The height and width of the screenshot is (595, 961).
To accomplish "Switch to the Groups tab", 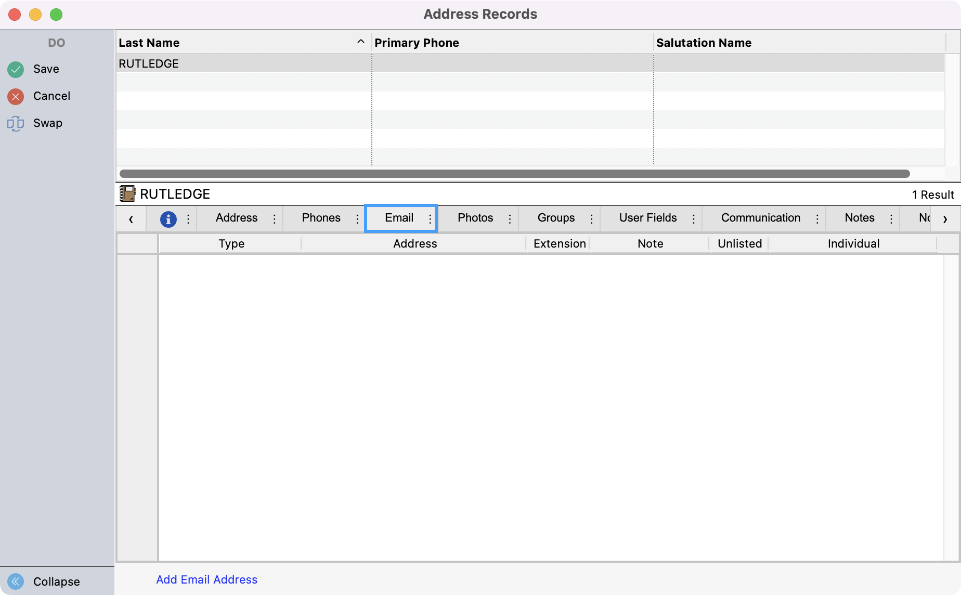I will 556,218.
